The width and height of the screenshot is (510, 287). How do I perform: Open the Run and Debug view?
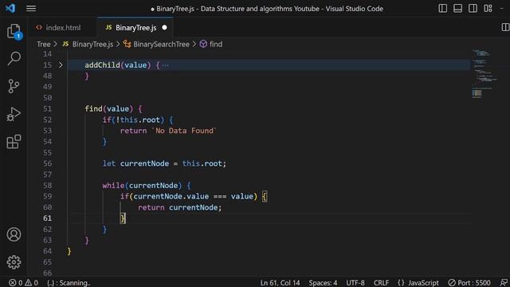[x=14, y=114]
